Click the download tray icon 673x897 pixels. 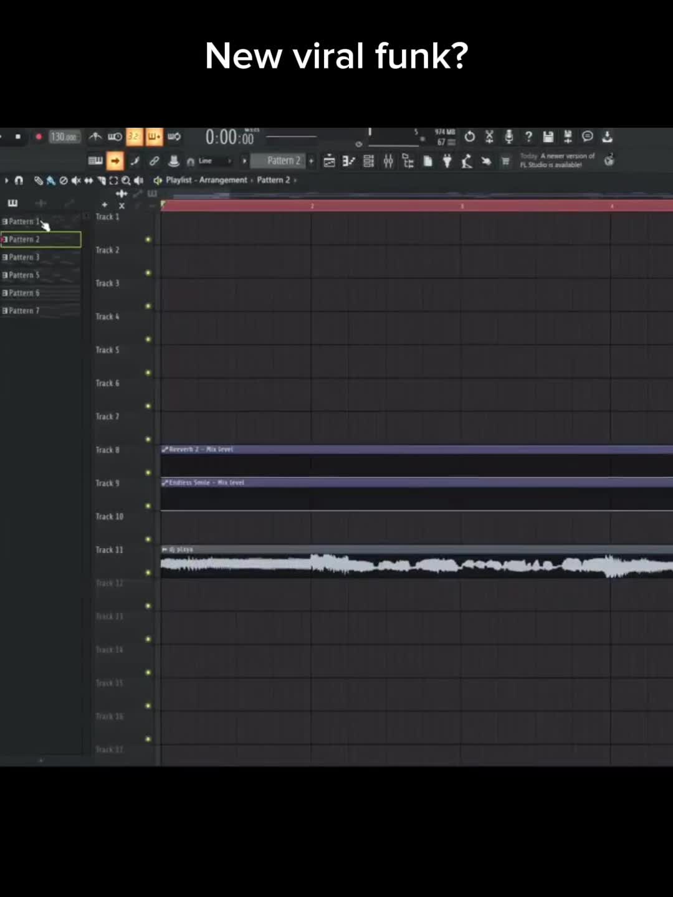tap(608, 136)
